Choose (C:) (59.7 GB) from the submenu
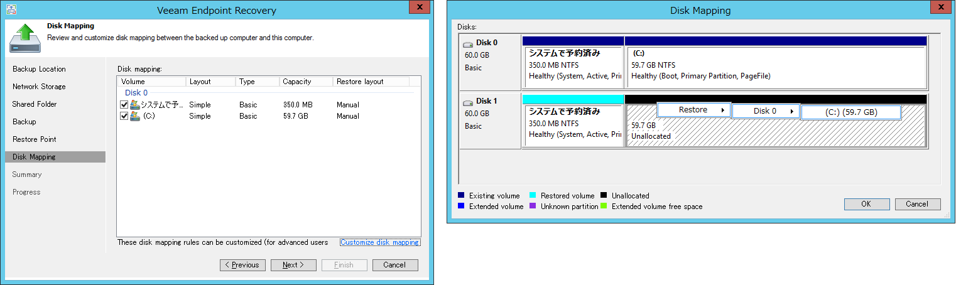This screenshot has height=285, width=956. click(851, 112)
